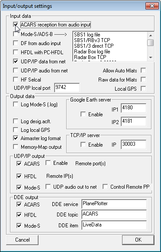161x252 pixels.
Task: Click the OK button
Action: click(x=138, y=240)
